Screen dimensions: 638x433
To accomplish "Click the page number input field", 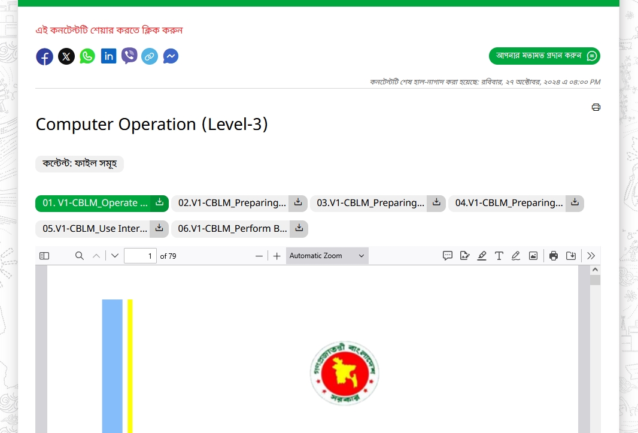I will (x=140, y=256).
